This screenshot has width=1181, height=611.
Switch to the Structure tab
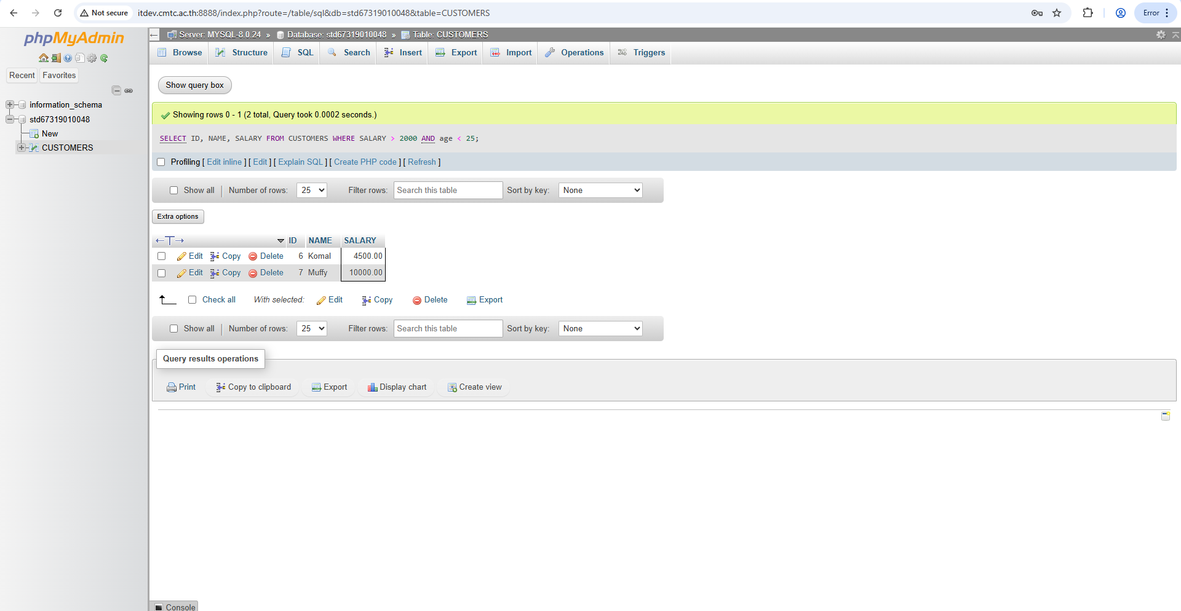[242, 53]
